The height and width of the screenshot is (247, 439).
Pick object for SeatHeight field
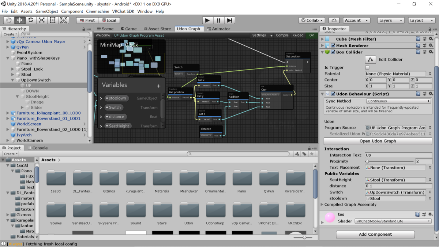430,180
